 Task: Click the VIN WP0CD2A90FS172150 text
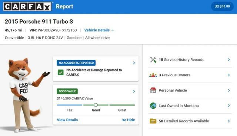53,30
